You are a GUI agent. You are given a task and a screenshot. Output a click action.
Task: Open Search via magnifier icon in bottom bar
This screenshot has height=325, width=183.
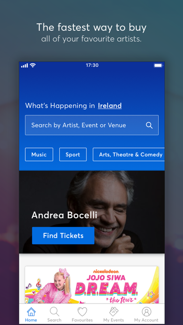55,311
